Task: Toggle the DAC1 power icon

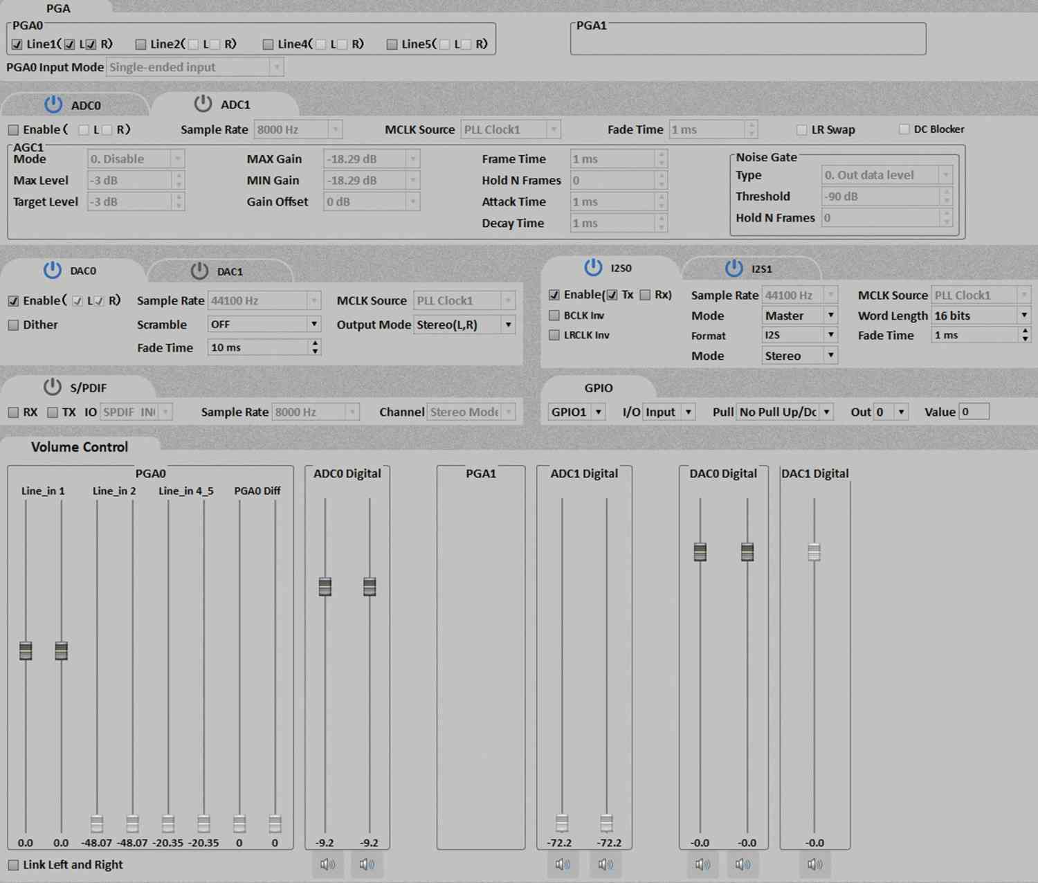Action: click(199, 271)
